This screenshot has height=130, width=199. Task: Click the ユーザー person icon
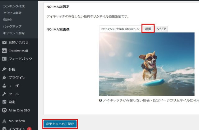4,86
